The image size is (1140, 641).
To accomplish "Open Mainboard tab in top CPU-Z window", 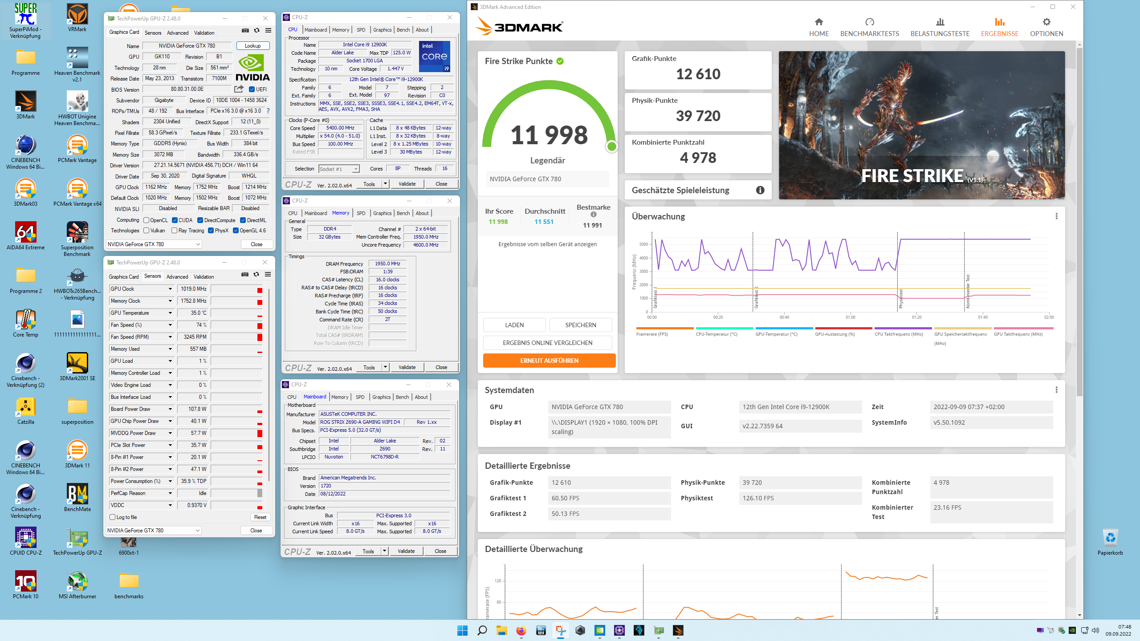I will [316, 30].
